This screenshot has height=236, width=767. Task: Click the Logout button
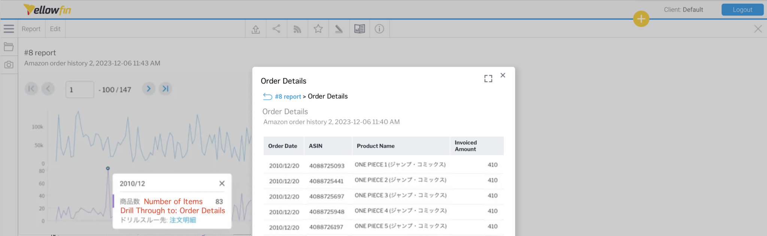[x=742, y=10]
